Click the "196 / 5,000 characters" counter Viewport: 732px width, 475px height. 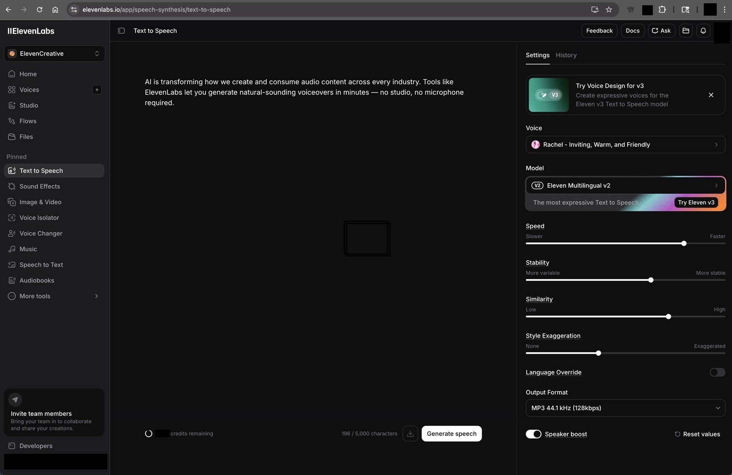point(369,434)
